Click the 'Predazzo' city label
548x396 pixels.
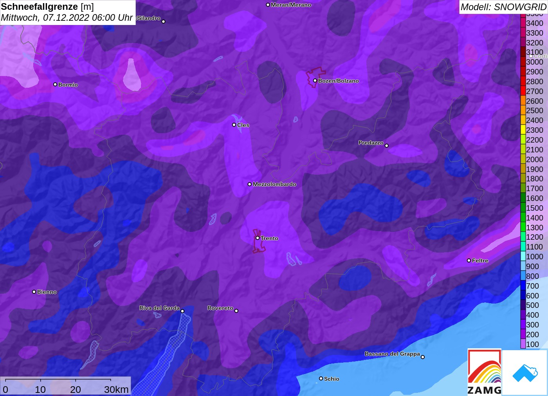pyautogui.click(x=371, y=143)
